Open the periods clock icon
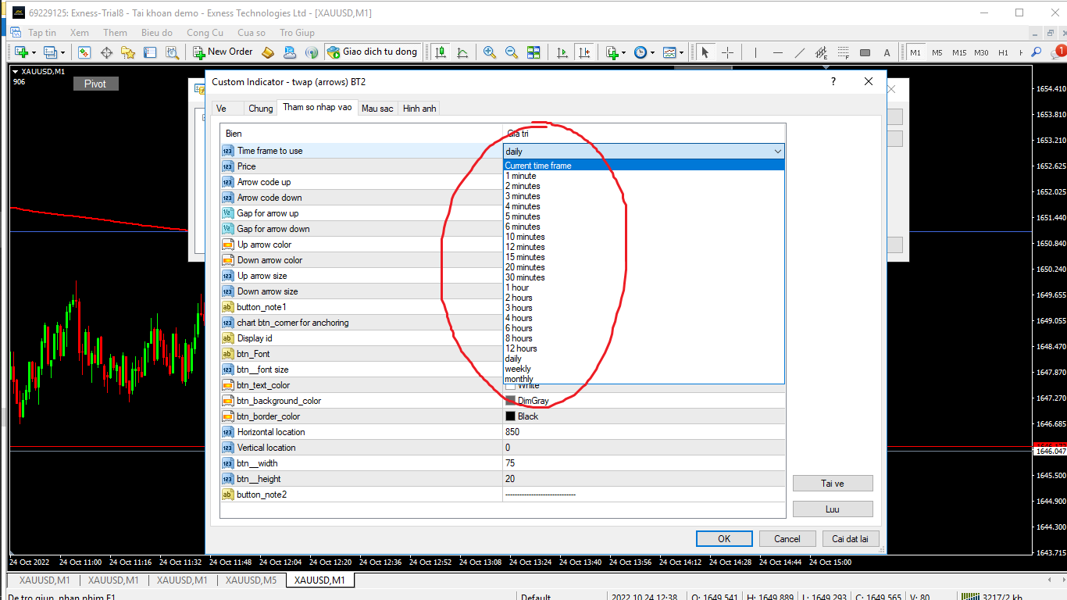 pyautogui.click(x=641, y=52)
